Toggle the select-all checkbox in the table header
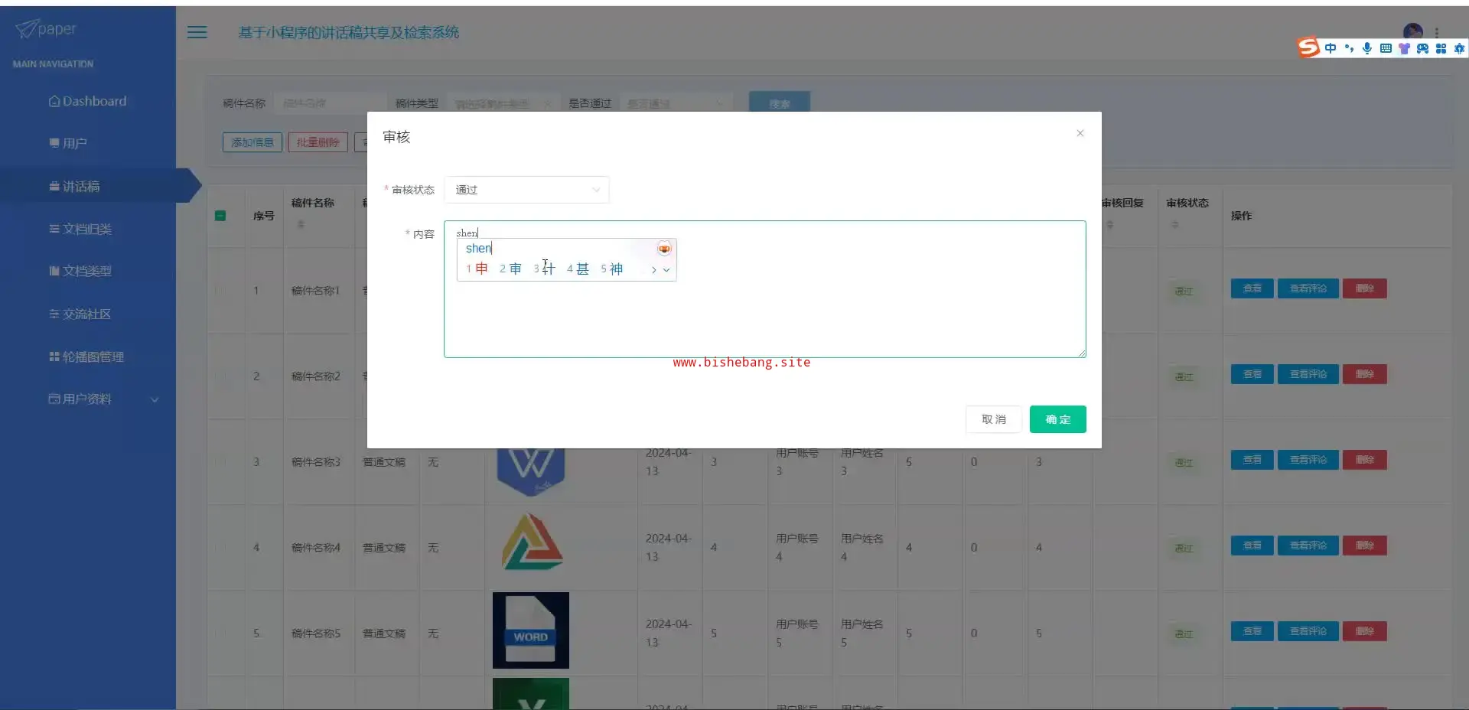 (x=220, y=216)
